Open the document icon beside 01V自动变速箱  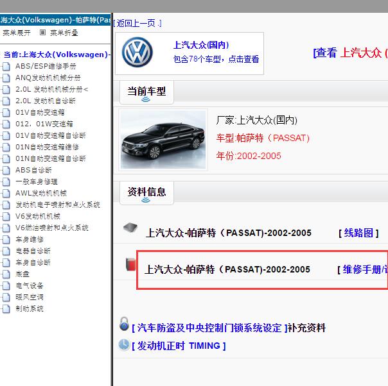[x=6, y=113]
